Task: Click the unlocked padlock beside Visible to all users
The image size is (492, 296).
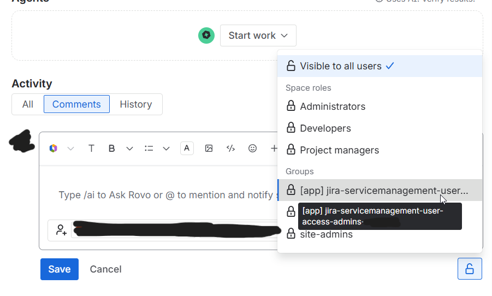Action: coord(291,66)
